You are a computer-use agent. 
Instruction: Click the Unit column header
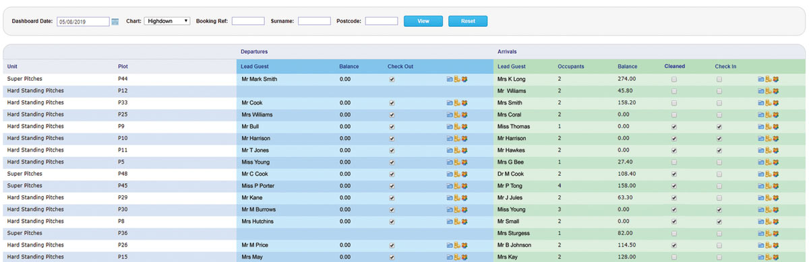pyautogui.click(x=13, y=67)
